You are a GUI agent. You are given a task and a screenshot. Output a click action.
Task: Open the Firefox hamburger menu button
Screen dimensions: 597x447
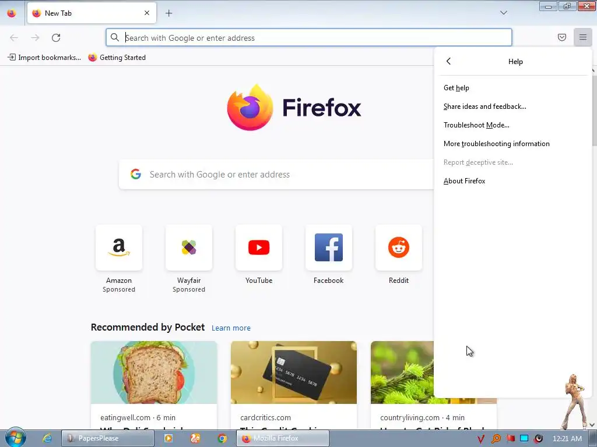pos(582,37)
